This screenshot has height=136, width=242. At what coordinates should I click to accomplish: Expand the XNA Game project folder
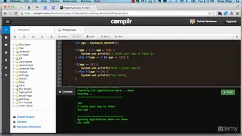coord(13,45)
